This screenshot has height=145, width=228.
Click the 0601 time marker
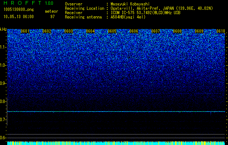(x=25, y=31)
